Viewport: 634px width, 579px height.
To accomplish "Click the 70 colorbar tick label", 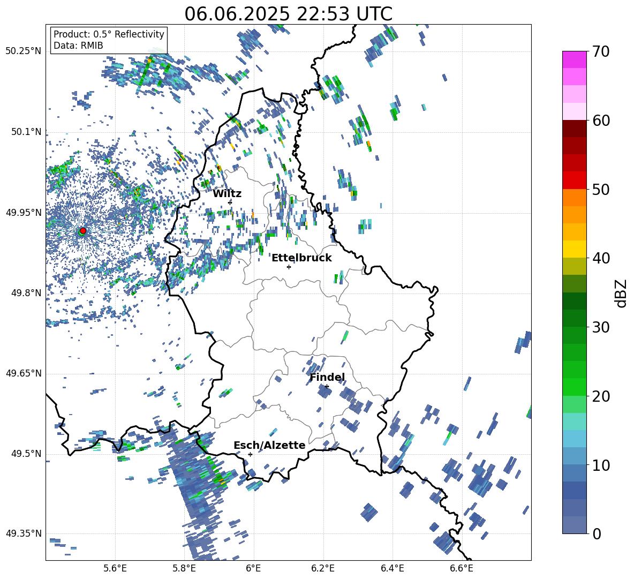I will [x=600, y=52].
